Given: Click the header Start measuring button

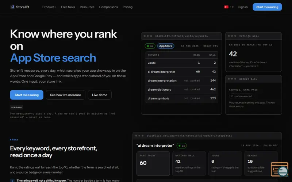Looking at the screenshot, I should [x=267, y=7].
